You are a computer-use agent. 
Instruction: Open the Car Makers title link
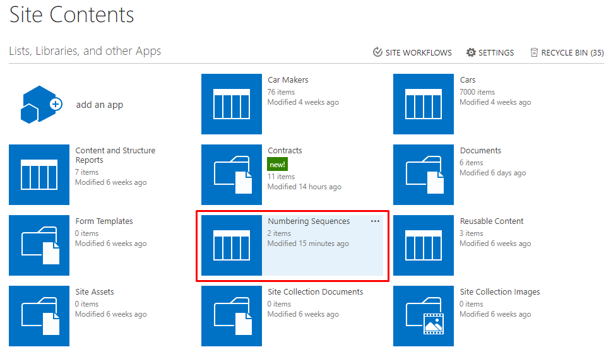(288, 80)
